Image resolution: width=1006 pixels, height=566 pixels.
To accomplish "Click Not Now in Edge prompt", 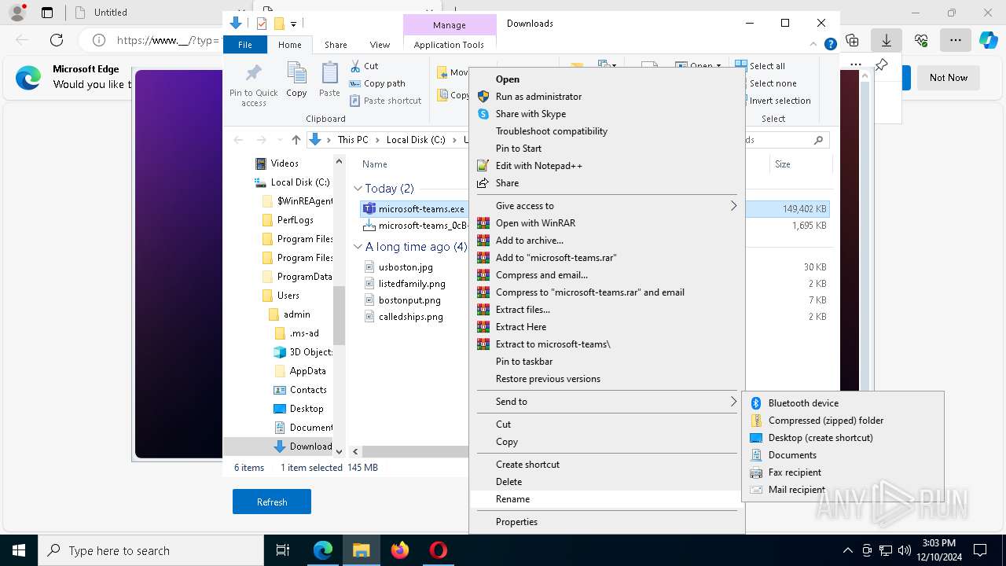I will pos(949,77).
